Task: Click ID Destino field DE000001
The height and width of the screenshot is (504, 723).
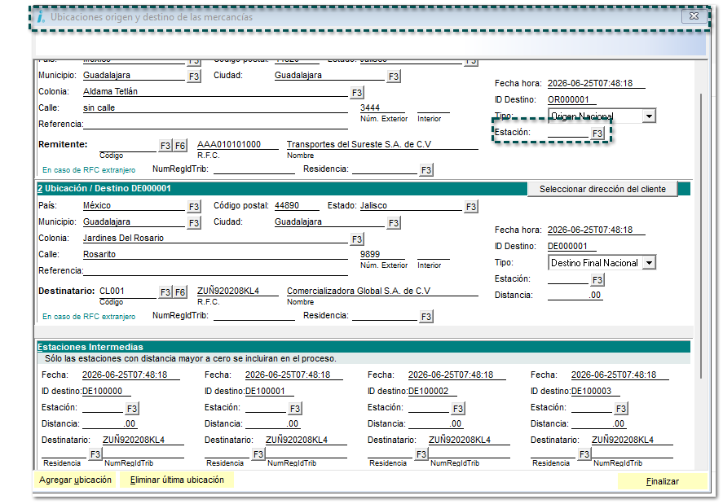Action: [x=571, y=247]
